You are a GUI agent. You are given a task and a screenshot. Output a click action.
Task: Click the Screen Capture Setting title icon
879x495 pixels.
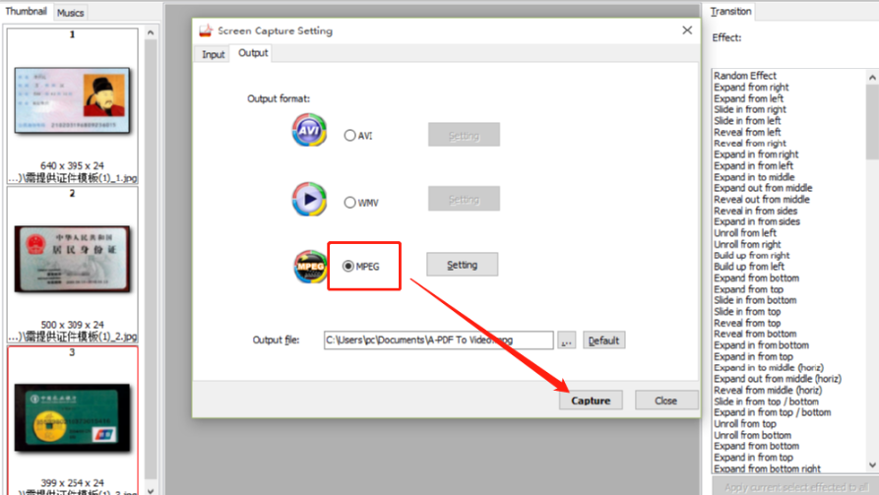point(206,31)
